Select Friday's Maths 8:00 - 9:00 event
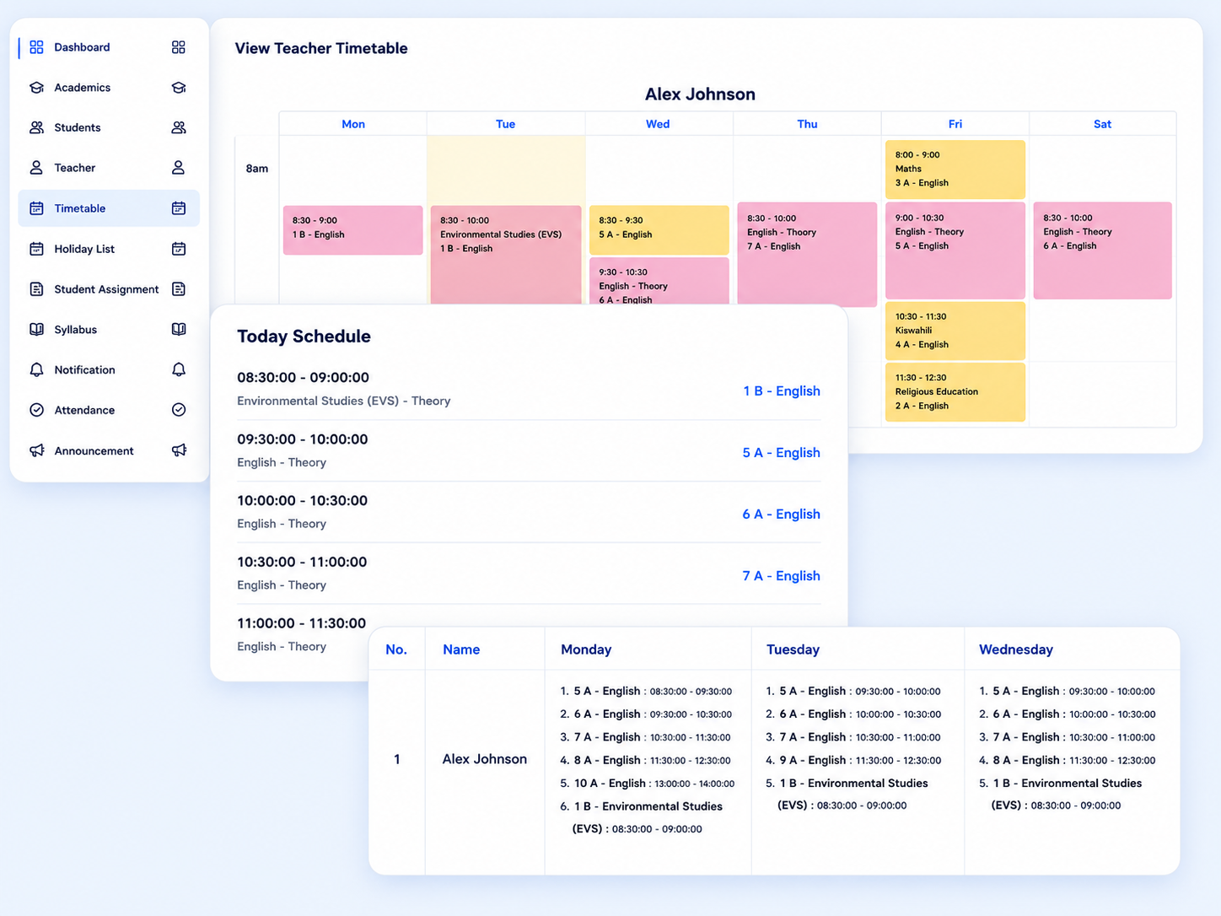 [955, 170]
